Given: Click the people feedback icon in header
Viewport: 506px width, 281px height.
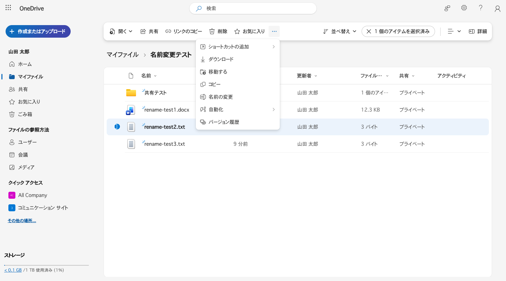Looking at the screenshot, I should pyautogui.click(x=447, y=8).
